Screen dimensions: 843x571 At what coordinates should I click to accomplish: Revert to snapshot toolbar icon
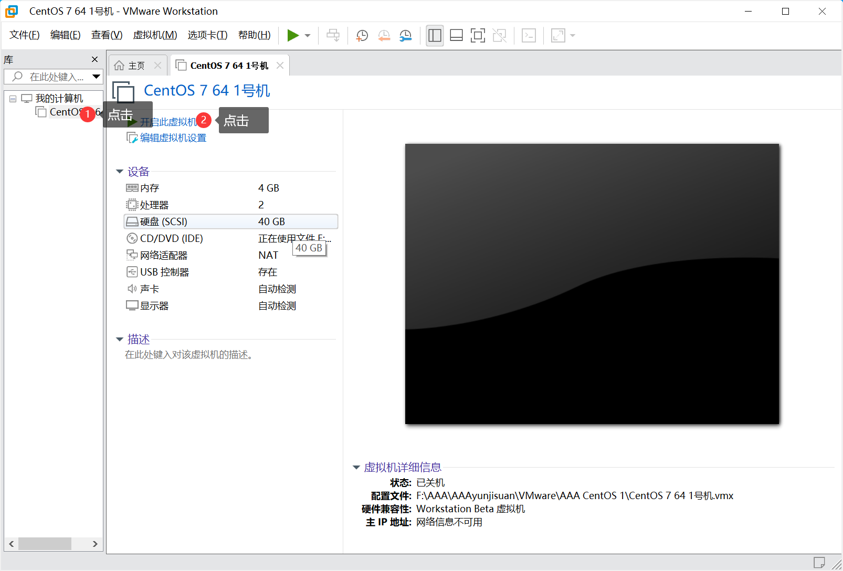tap(384, 36)
